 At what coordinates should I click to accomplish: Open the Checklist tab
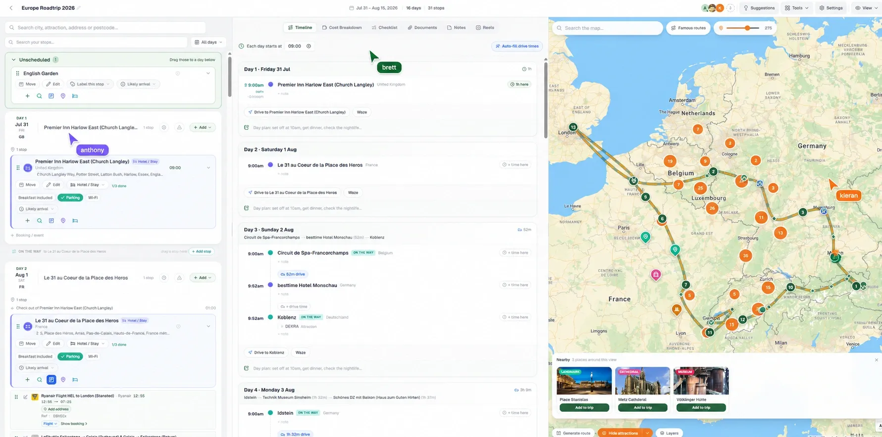tap(384, 28)
